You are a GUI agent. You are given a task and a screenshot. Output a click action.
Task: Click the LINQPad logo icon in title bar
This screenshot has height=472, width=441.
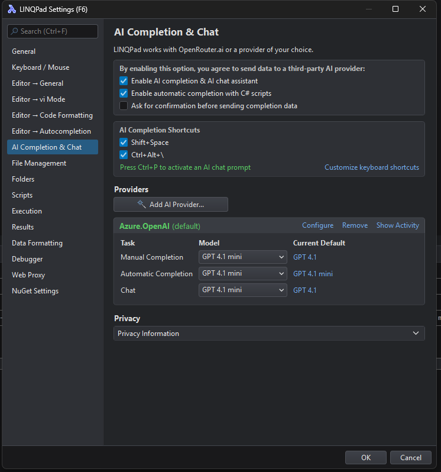(x=12, y=9)
